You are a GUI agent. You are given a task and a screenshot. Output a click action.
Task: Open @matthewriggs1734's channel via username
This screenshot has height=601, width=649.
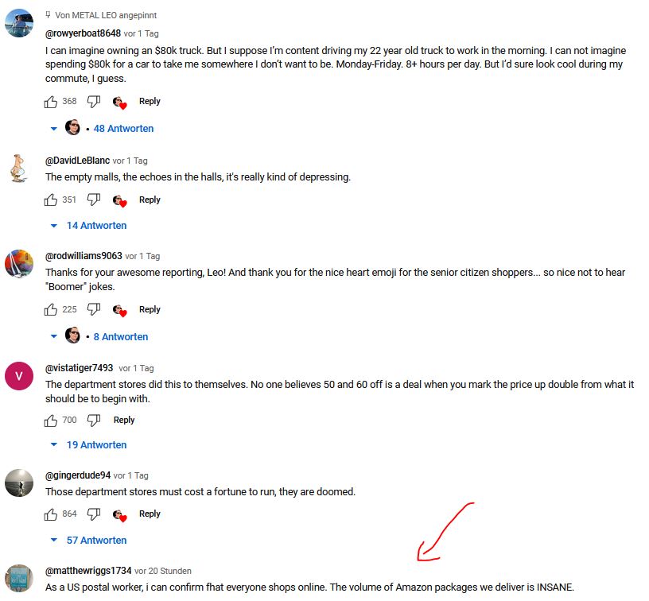pos(88,571)
